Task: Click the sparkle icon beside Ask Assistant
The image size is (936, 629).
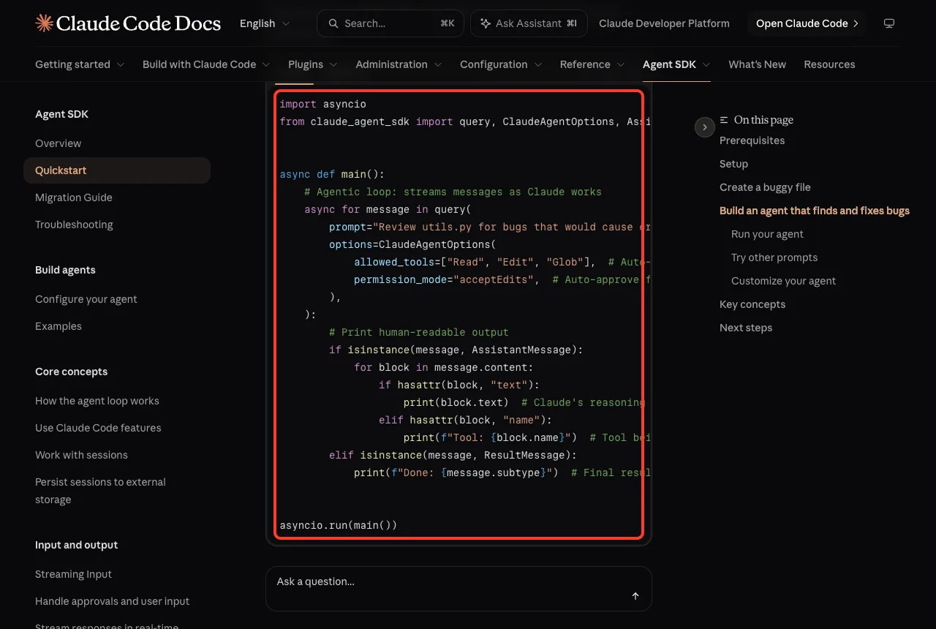Action: [x=486, y=23]
